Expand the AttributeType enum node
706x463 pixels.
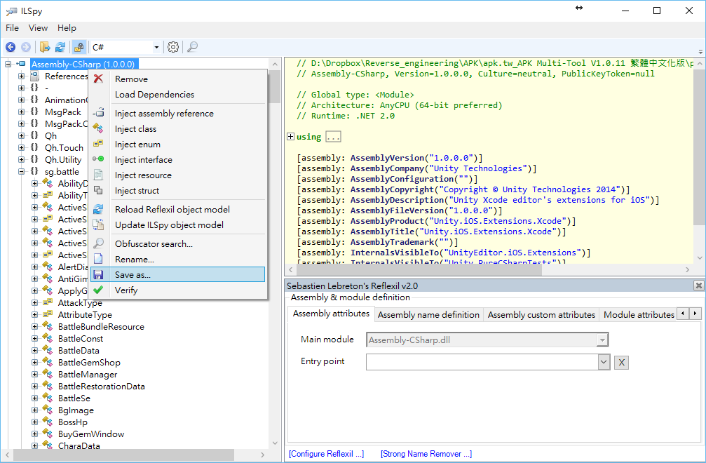34,314
